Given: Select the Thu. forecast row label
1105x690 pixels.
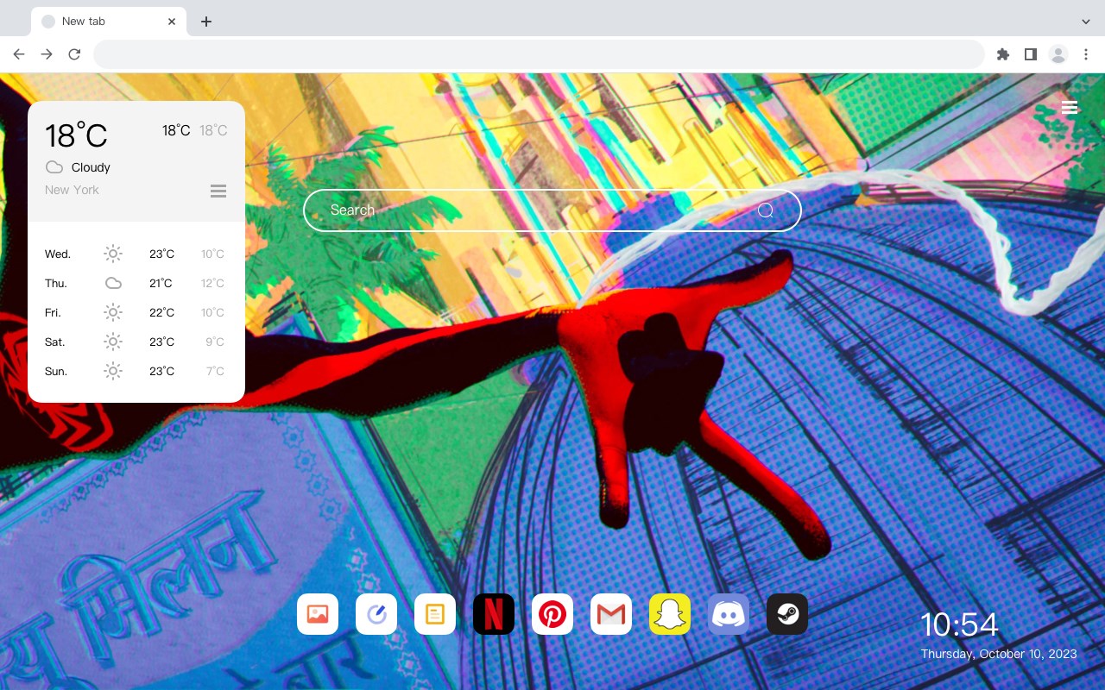Looking at the screenshot, I should point(56,284).
